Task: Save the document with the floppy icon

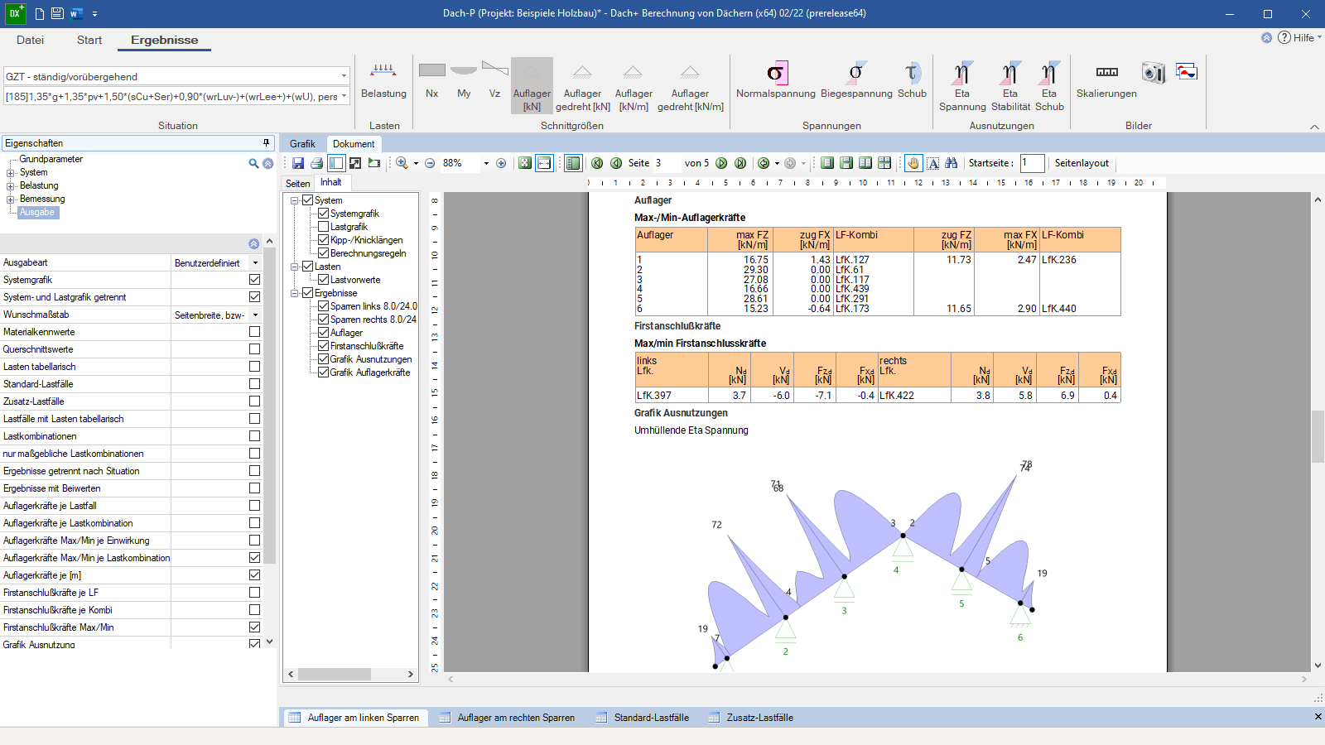Action: (298, 163)
